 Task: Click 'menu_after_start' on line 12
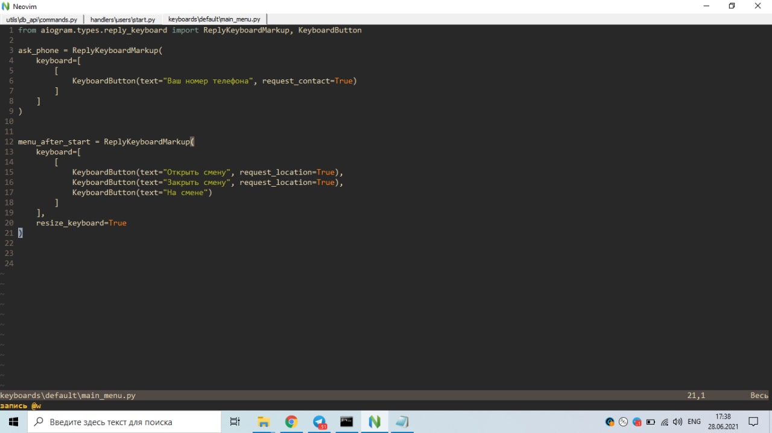(54, 142)
